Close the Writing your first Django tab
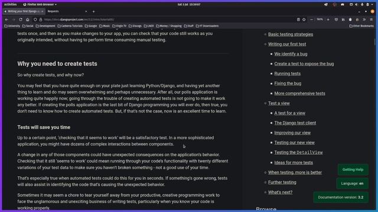 tap(43, 12)
